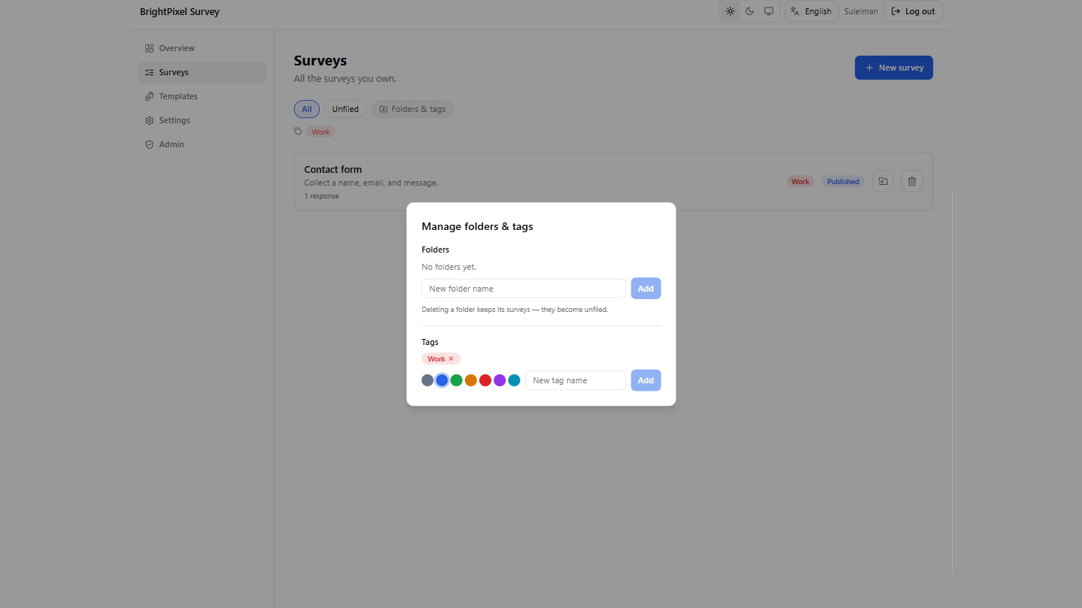Pick the red tag color swatch
Viewport: 1082px width, 608px height.
point(485,380)
